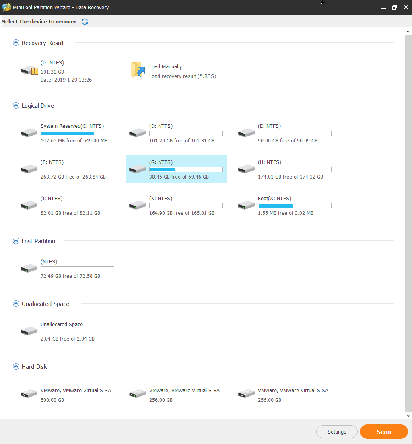Select the F: NTFS drive icon

(29, 169)
